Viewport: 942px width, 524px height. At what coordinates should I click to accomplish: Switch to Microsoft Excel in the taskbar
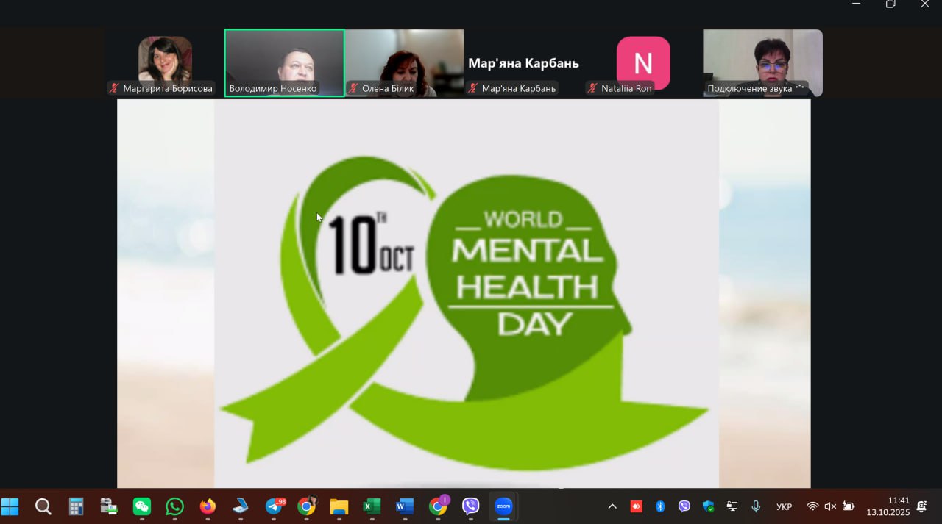tap(371, 506)
